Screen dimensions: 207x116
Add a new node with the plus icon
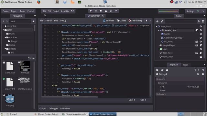(157, 21)
